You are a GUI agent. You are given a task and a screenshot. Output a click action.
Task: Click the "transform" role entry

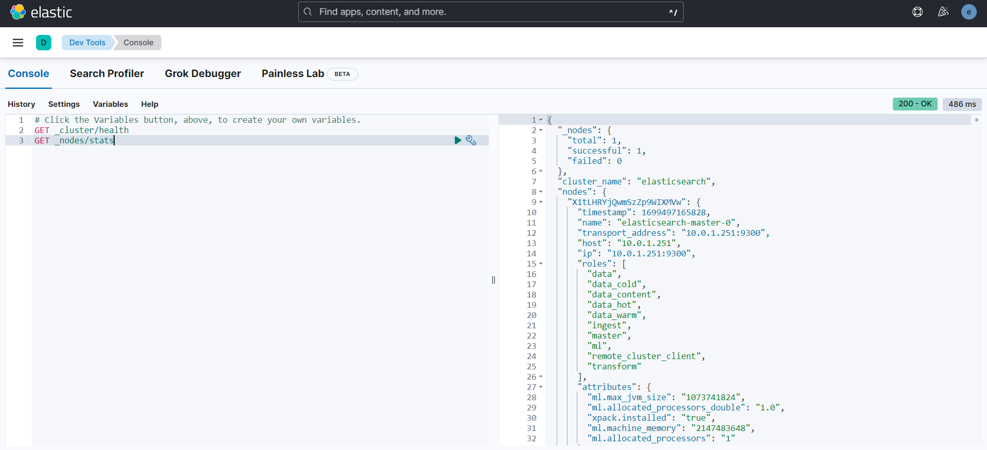click(x=614, y=366)
